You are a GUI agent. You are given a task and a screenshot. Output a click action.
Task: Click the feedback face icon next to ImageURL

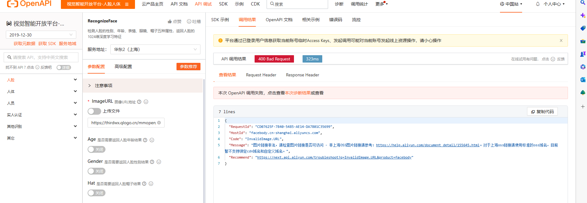146,102
